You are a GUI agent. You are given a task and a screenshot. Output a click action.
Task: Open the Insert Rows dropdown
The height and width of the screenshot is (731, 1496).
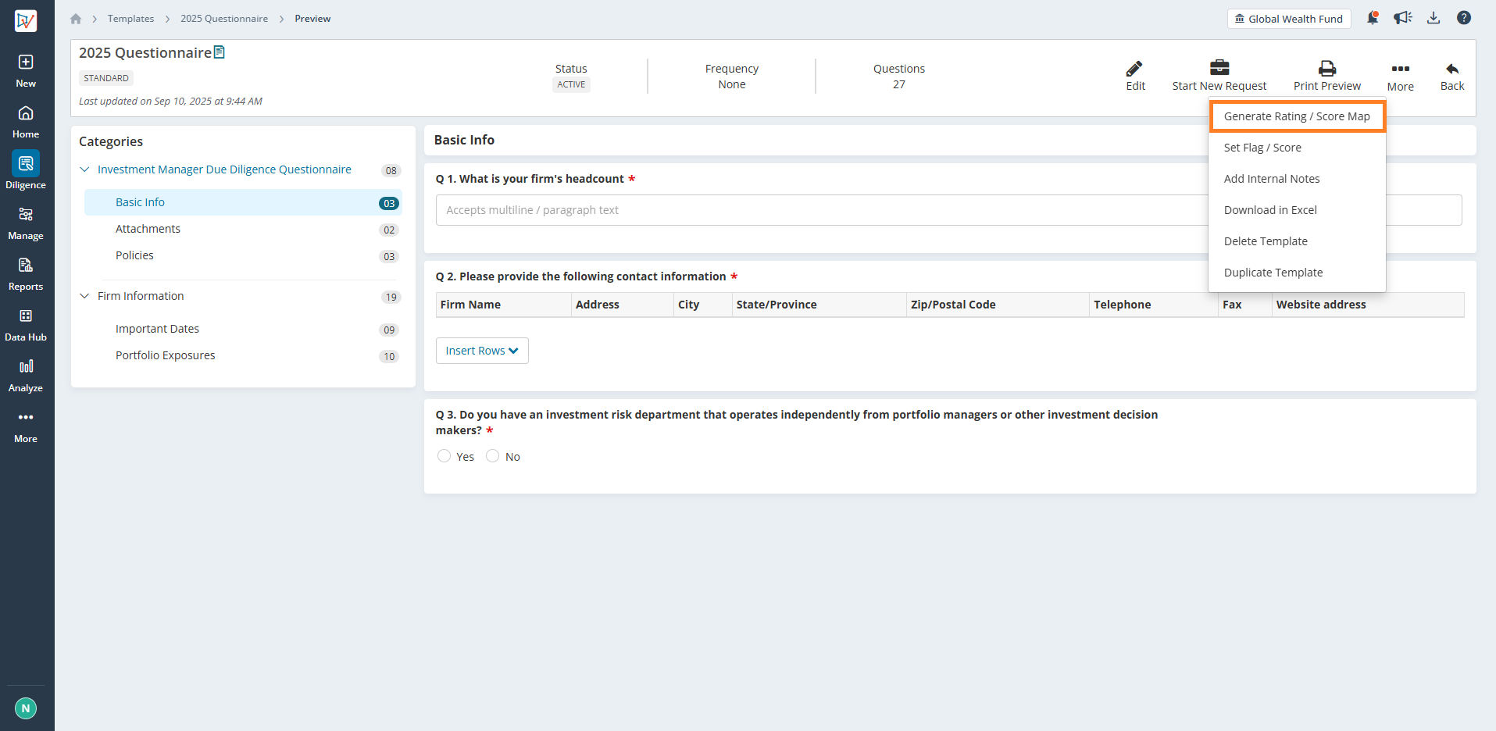482,351
